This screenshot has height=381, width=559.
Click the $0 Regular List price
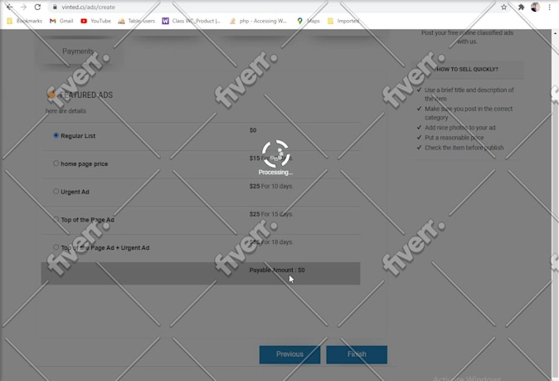(x=253, y=130)
